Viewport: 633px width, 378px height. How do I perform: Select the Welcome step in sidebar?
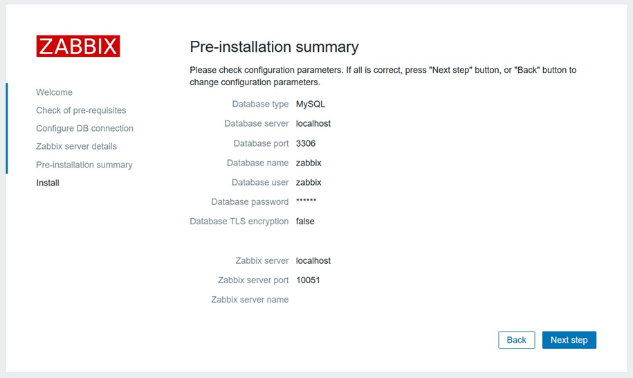(54, 92)
